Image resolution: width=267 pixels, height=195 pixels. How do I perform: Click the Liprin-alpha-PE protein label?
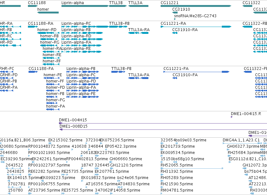(x=81, y=94)
